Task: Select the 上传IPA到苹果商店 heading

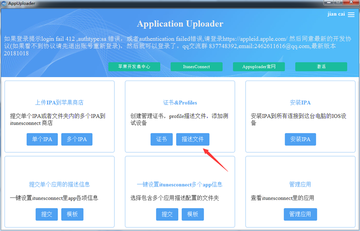Action: 59,103
